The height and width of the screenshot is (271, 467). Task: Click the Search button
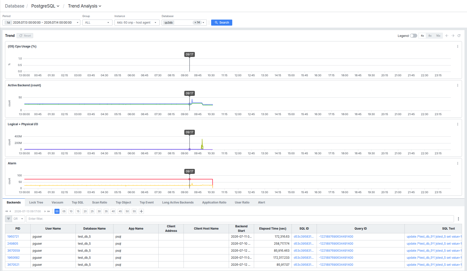click(x=222, y=23)
